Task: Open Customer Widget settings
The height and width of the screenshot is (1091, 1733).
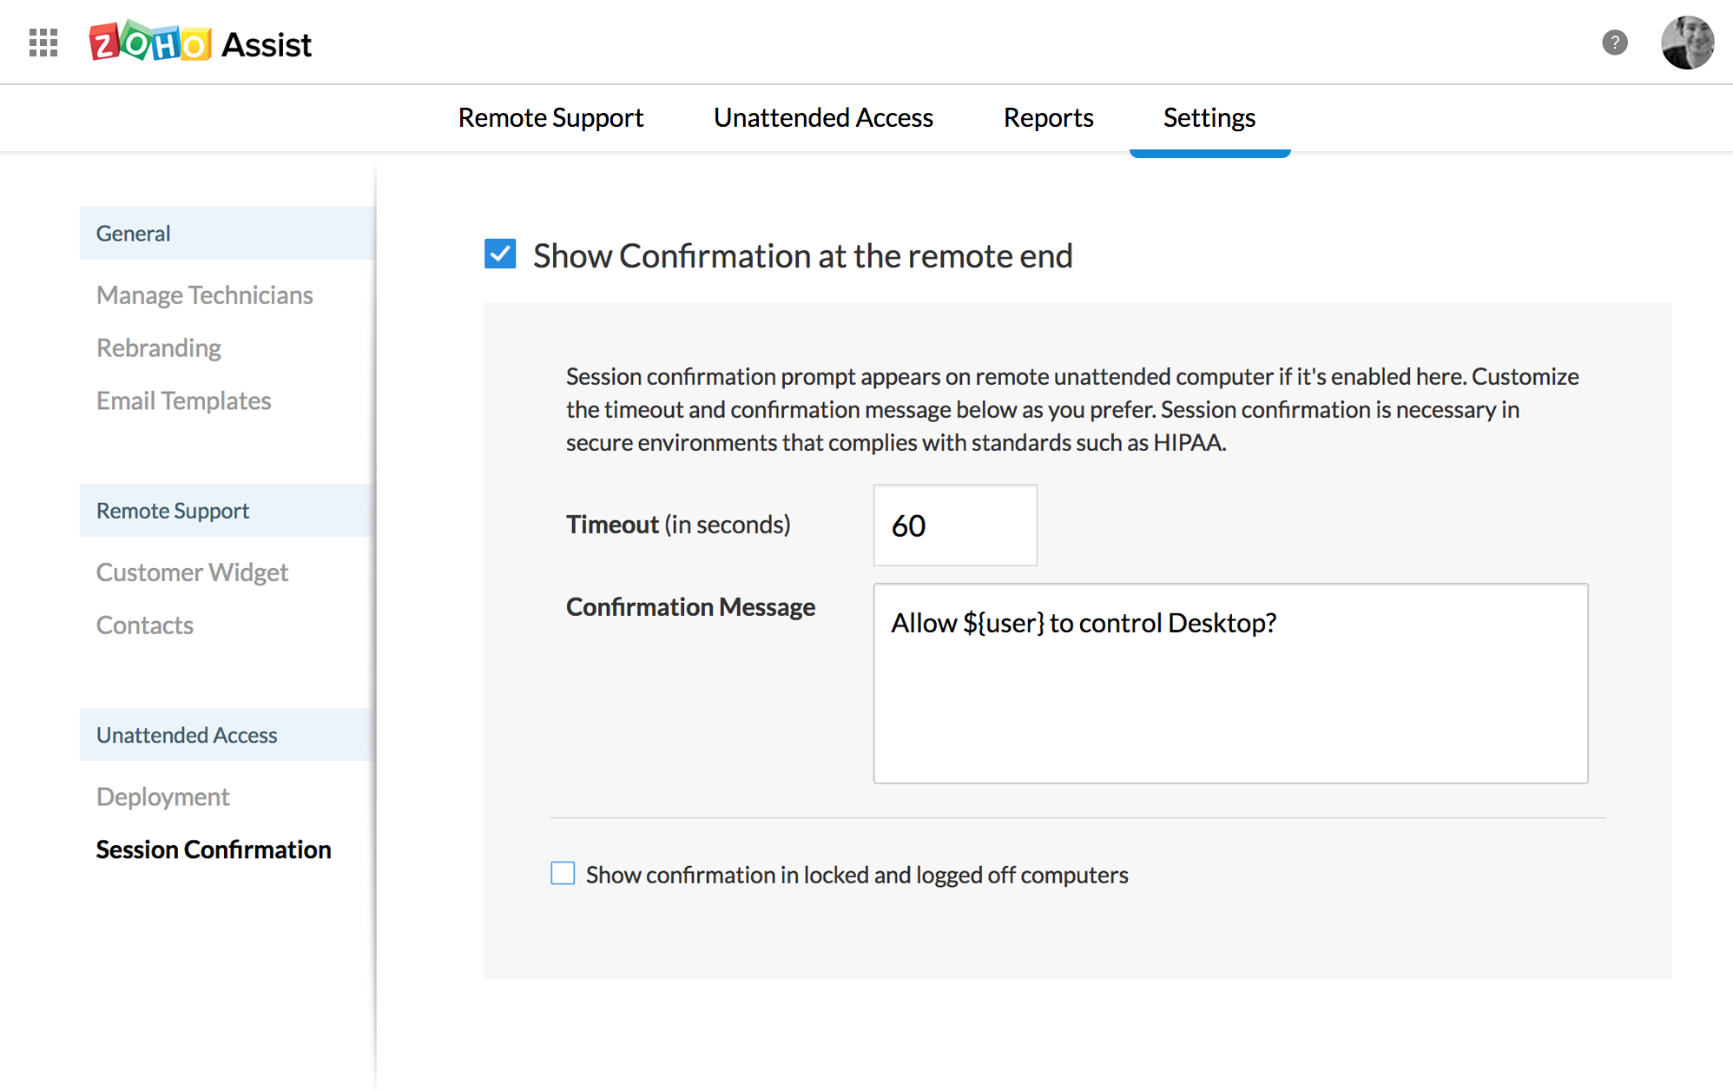Action: [192, 572]
